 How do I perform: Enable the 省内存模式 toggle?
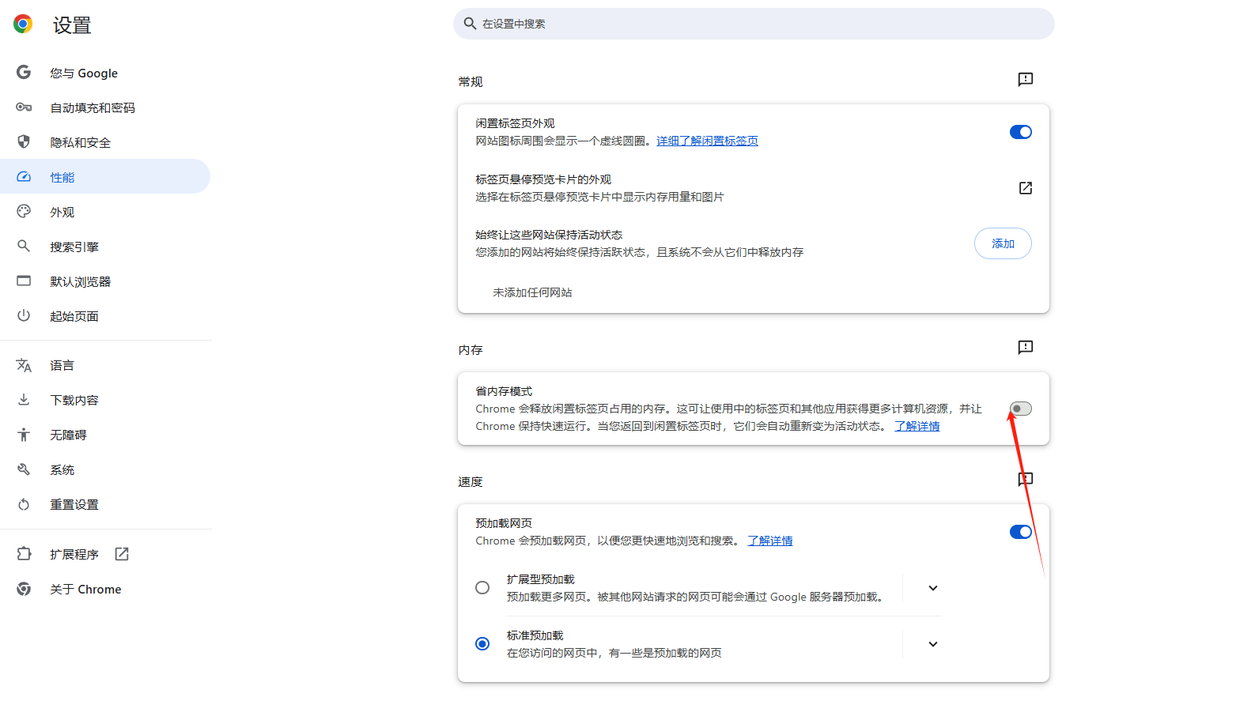(1021, 409)
